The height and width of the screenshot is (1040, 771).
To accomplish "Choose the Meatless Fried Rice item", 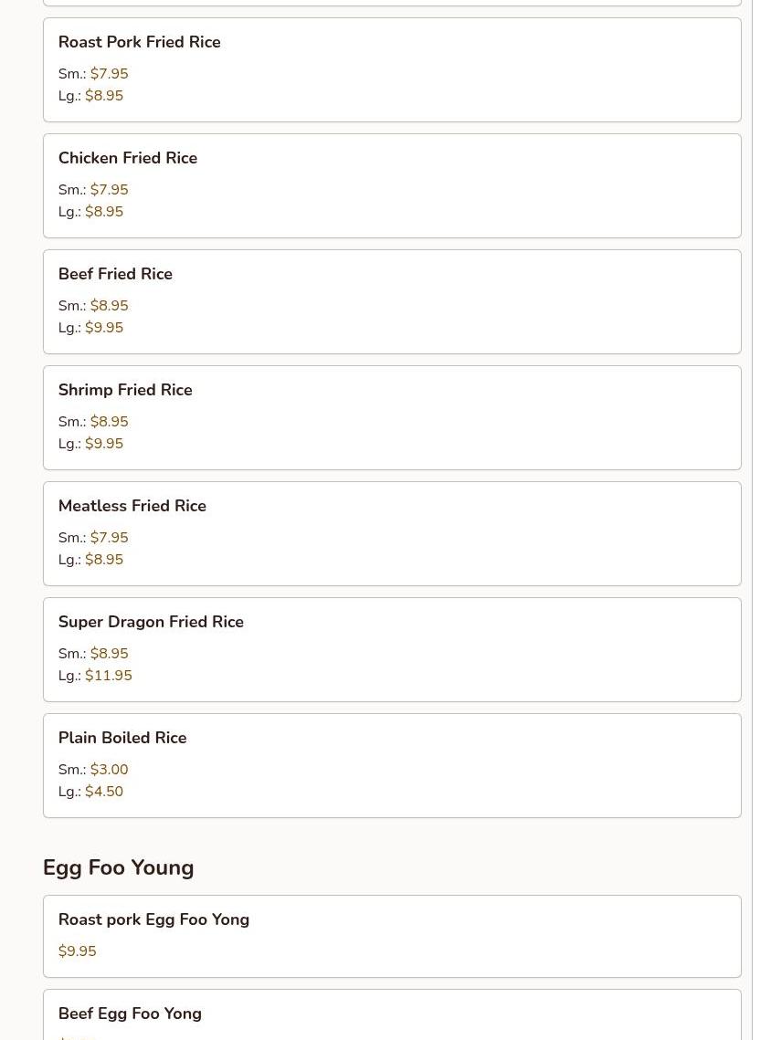I will tap(132, 506).
